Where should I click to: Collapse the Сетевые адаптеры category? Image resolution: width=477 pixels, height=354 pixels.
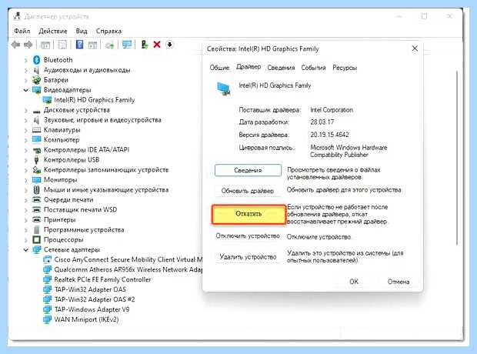coord(26,250)
